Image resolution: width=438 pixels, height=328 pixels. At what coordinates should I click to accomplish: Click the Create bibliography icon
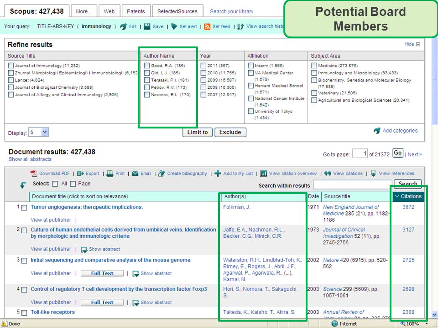point(162,174)
